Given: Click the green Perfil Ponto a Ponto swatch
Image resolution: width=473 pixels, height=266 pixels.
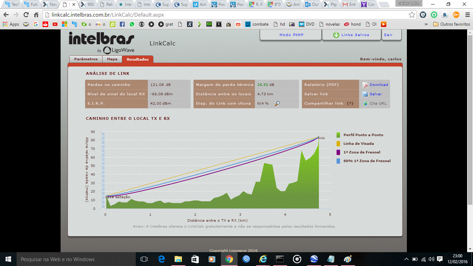Looking at the screenshot, I should click(x=338, y=135).
